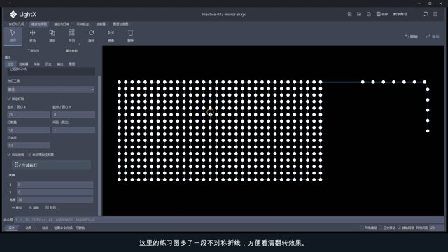Image resolution: width=448 pixels, height=252 pixels.
Task: Click into the command line input
Action: (229, 220)
